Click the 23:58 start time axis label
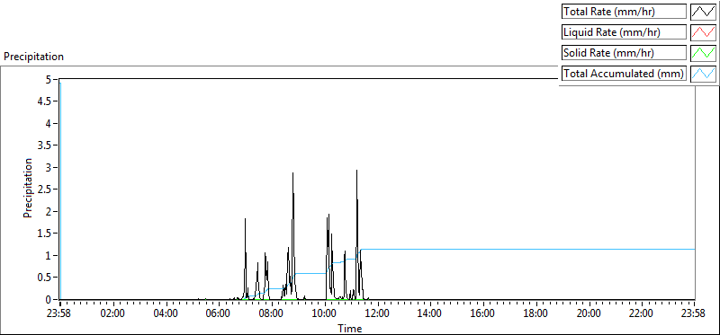Screen dimensions: 720x335 click(60, 314)
